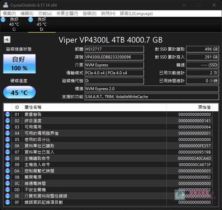Image resolution: width=222 pixels, height=210 pixels.
Task: Click status orb for attribute 0A 控制器繁忙時間
Action: tap(8, 171)
